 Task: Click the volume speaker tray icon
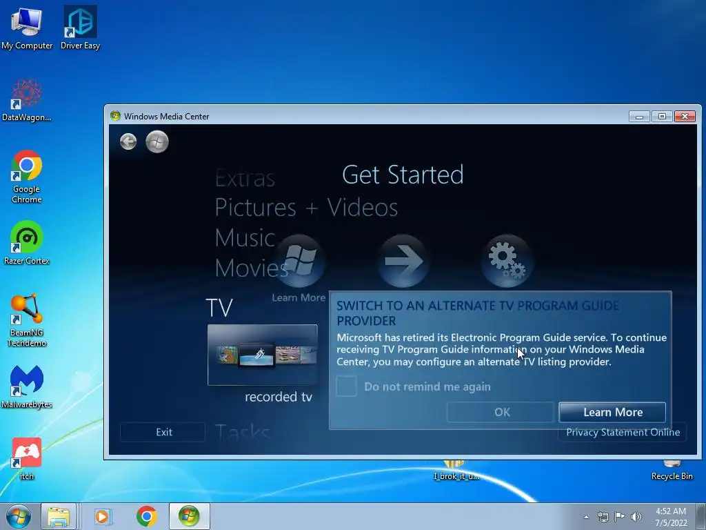636,517
